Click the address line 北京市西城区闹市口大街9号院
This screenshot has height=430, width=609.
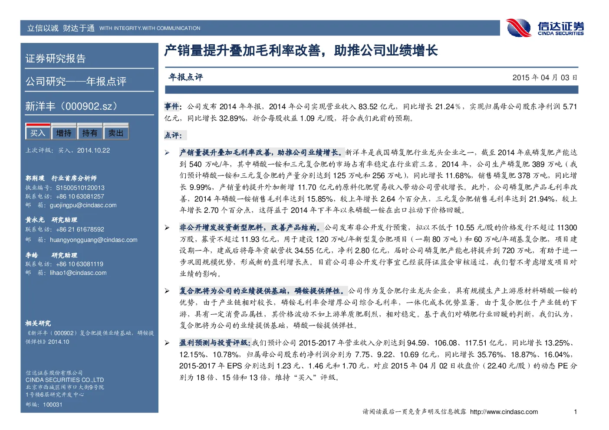(x=65, y=387)
